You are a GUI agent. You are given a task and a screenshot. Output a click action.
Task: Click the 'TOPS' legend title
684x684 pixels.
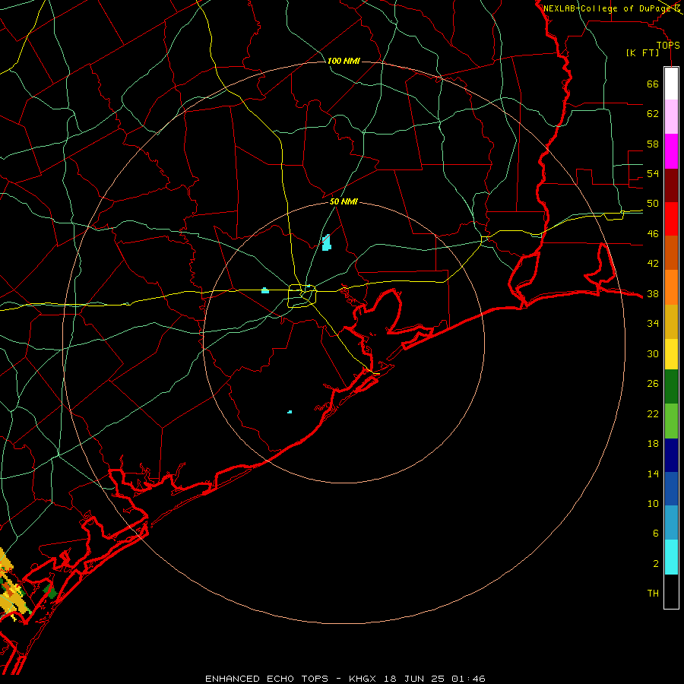[x=668, y=45]
